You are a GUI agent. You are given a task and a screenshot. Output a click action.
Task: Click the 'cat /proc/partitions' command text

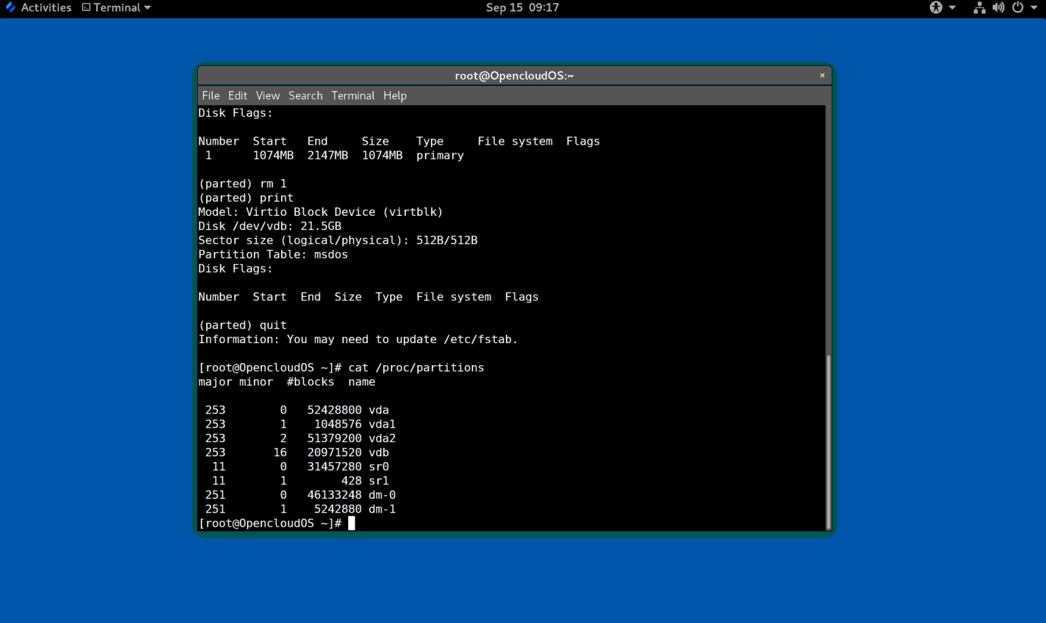click(416, 368)
